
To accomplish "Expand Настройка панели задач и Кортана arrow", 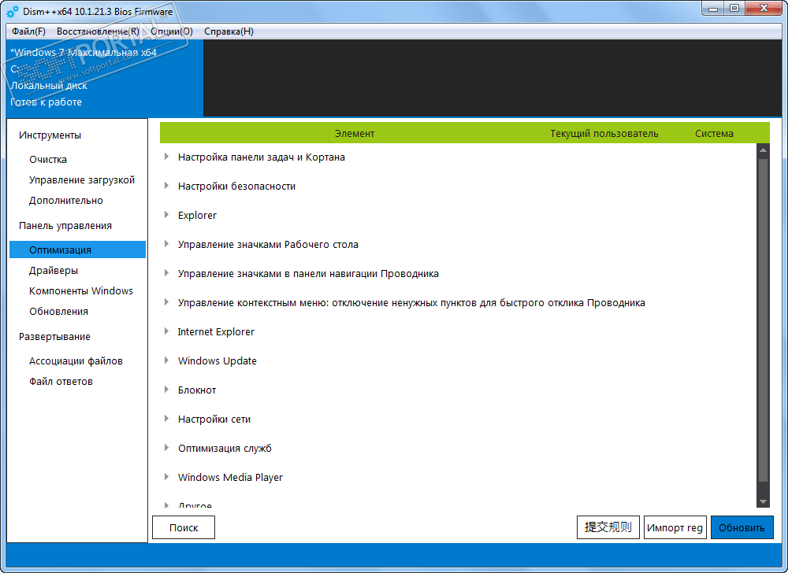I will tap(166, 157).
